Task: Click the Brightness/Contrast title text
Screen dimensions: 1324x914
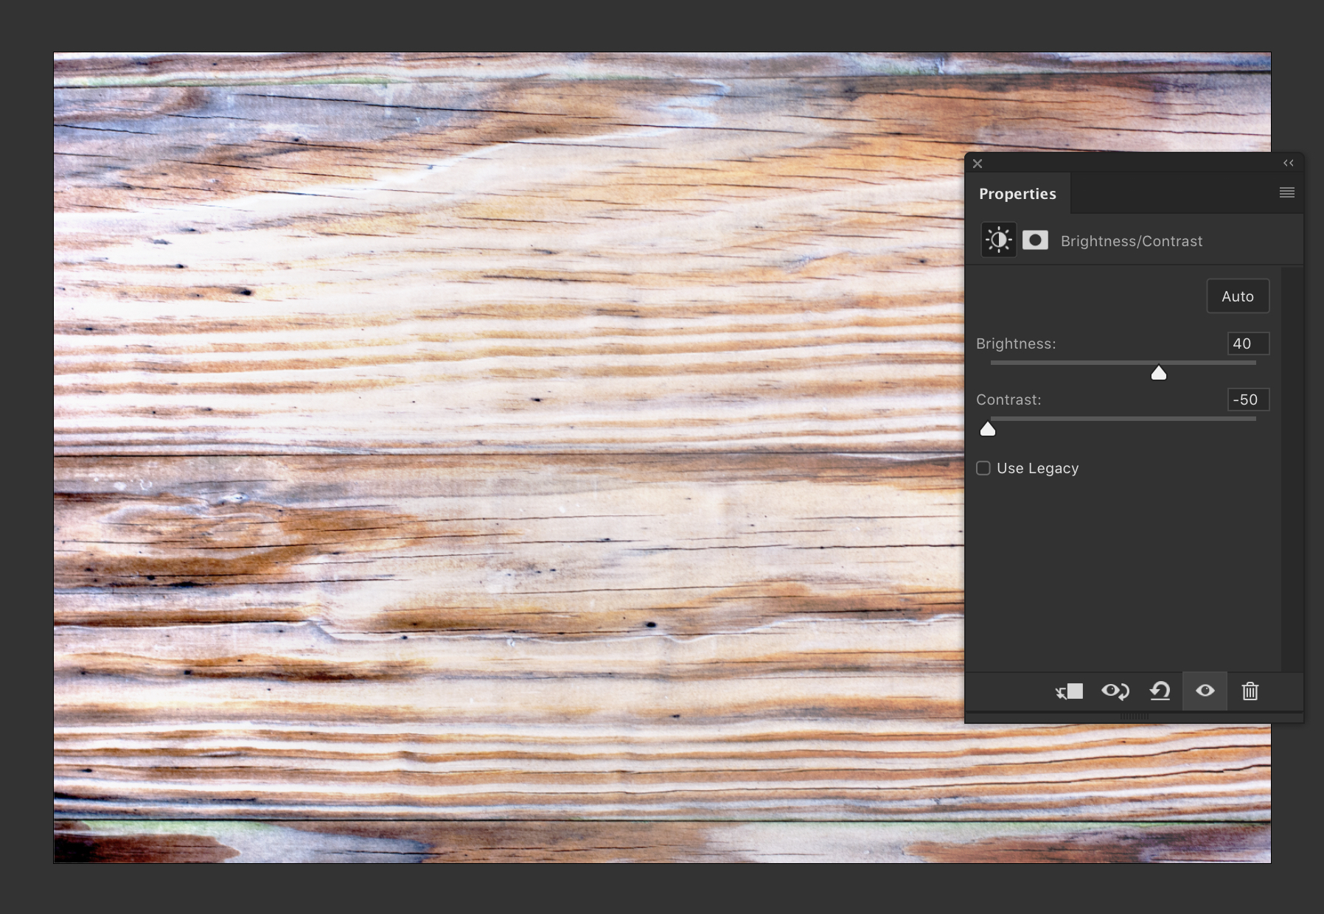Action: coord(1132,241)
